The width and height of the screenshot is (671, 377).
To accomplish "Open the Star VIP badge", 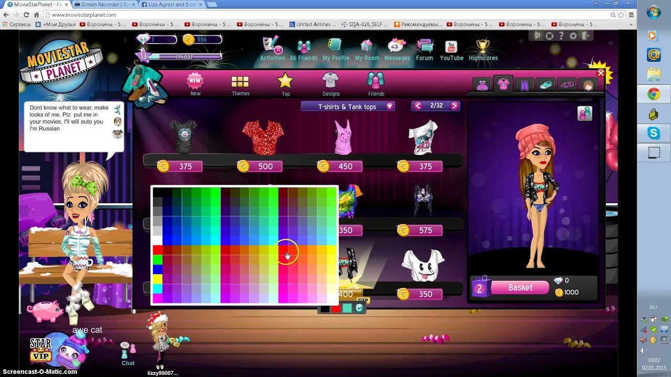I will (40, 350).
